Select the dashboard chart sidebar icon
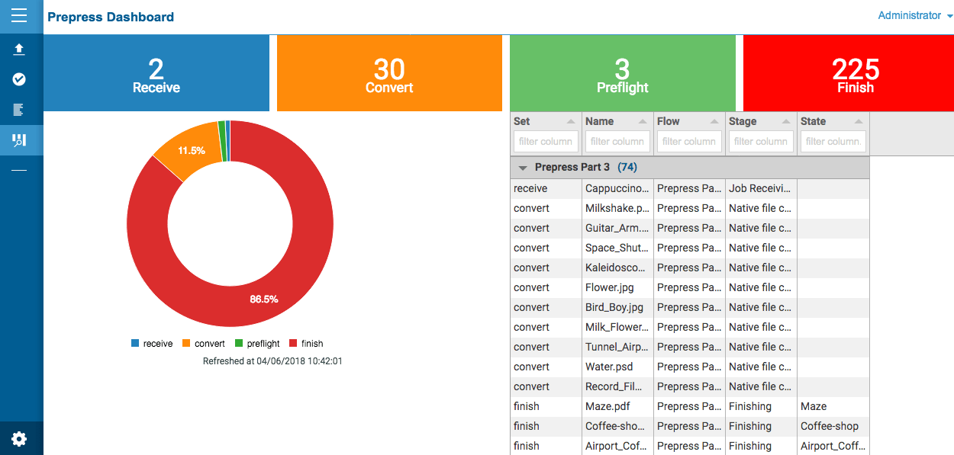Screen dimensions: 954x455 coord(19,140)
